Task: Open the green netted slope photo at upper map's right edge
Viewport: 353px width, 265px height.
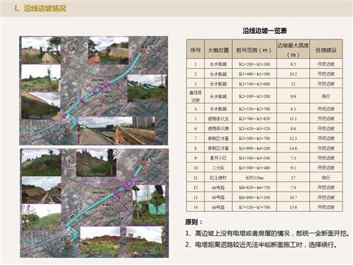Action: pyautogui.click(x=148, y=88)
